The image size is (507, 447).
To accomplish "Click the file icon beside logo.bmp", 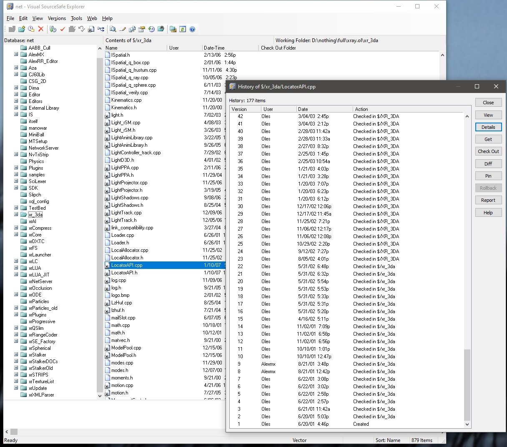I will click(108, 295).
